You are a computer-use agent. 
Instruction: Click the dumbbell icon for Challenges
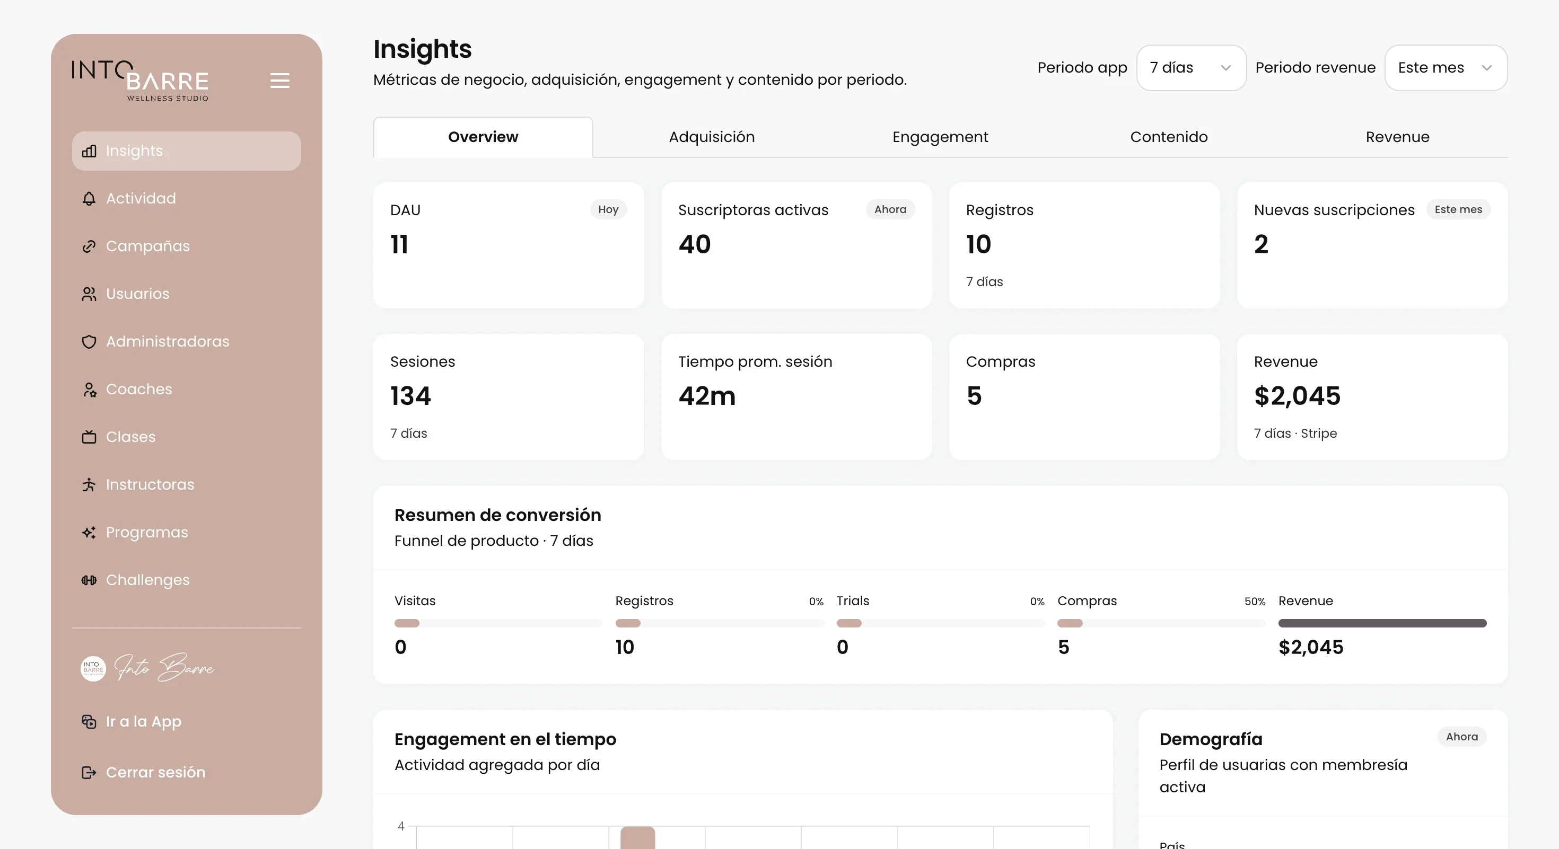[89, 580]
